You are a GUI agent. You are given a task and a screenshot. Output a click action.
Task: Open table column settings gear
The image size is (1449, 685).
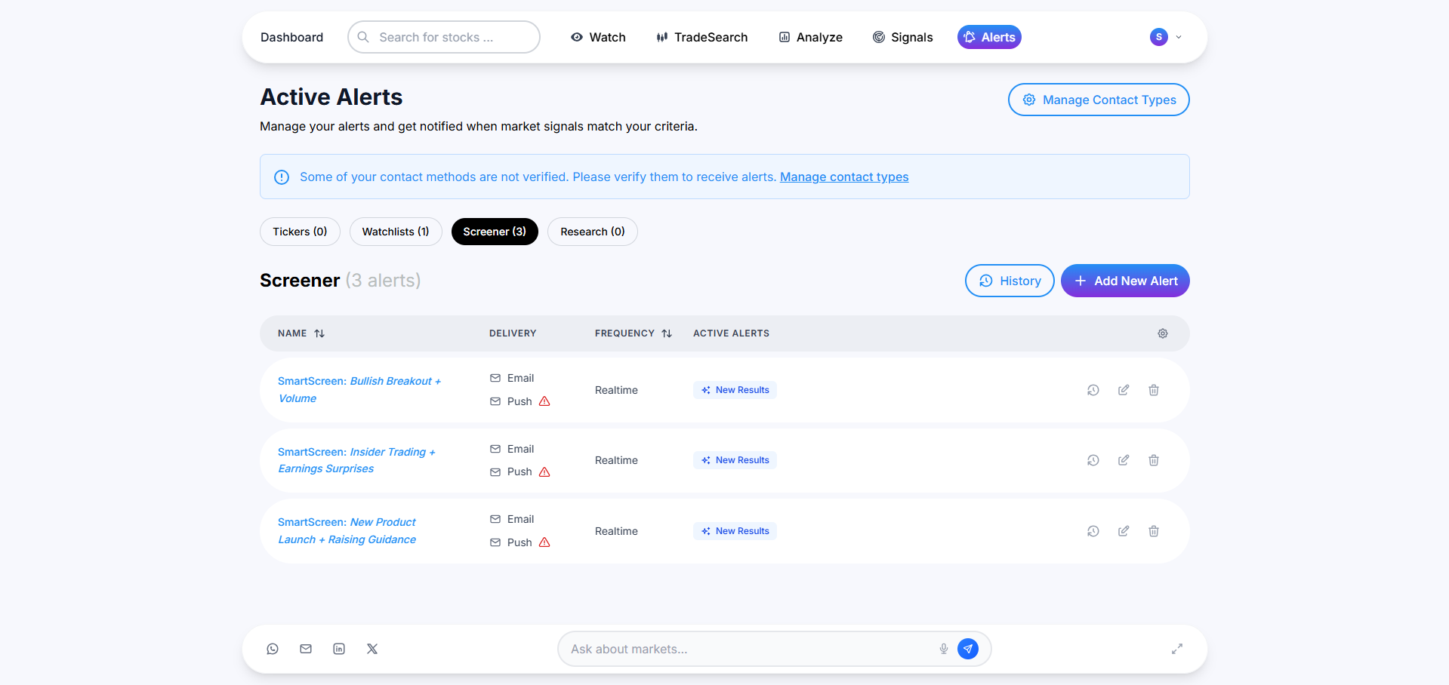point(1162,333)
